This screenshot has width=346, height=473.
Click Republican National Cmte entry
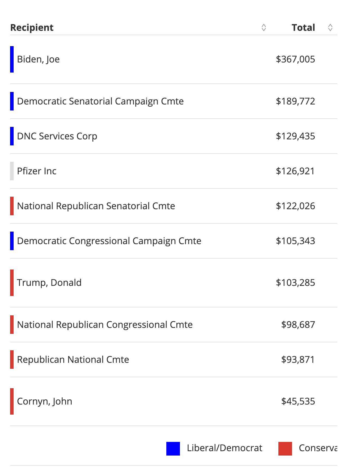click(73, 360)
